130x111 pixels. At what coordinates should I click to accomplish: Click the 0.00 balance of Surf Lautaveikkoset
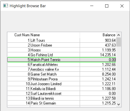[112, 93]
